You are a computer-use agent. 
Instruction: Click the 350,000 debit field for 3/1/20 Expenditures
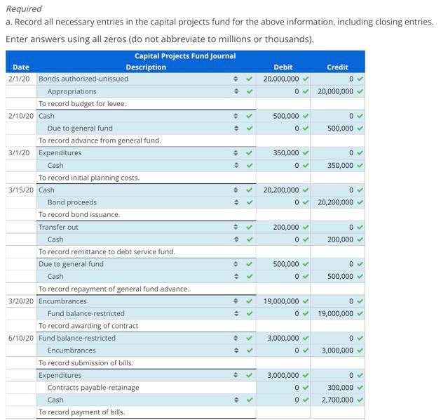coord(283,153)
